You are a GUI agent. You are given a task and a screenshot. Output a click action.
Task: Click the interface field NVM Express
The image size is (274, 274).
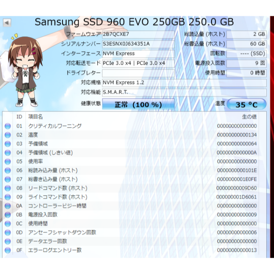coord(138,54)
